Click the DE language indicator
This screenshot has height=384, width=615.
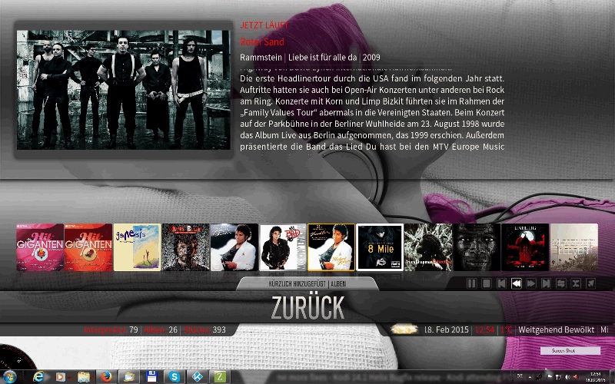(520, 376)
